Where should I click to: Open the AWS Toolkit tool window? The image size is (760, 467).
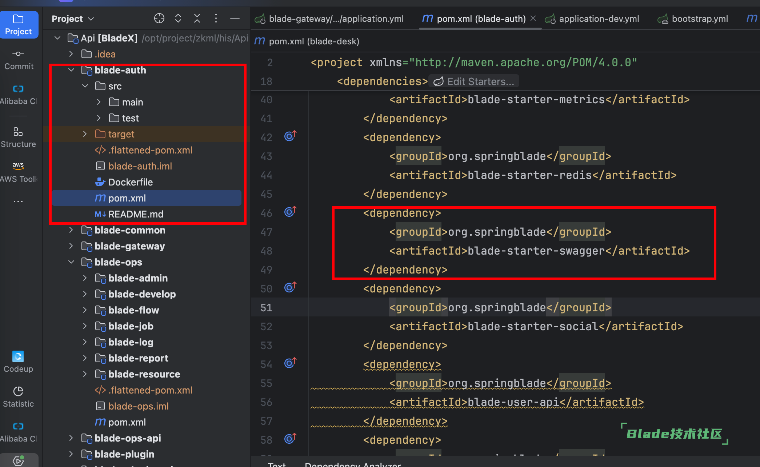19,172
